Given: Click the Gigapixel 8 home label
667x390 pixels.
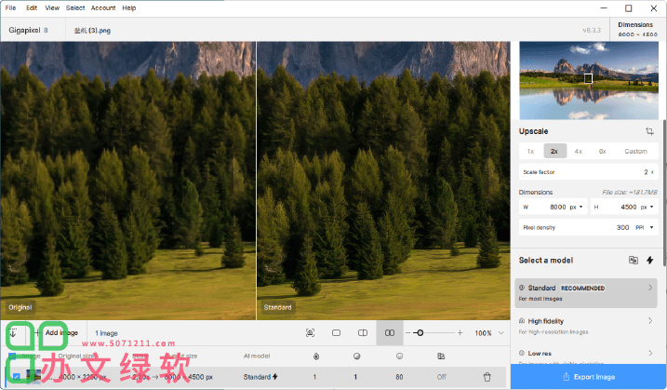Looking at the screenshot, I should tap(29, 30).
